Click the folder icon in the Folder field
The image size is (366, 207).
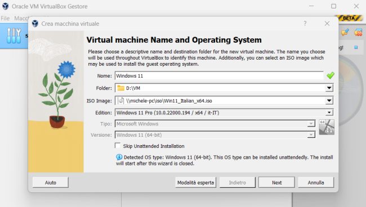(x=120, y=88)
